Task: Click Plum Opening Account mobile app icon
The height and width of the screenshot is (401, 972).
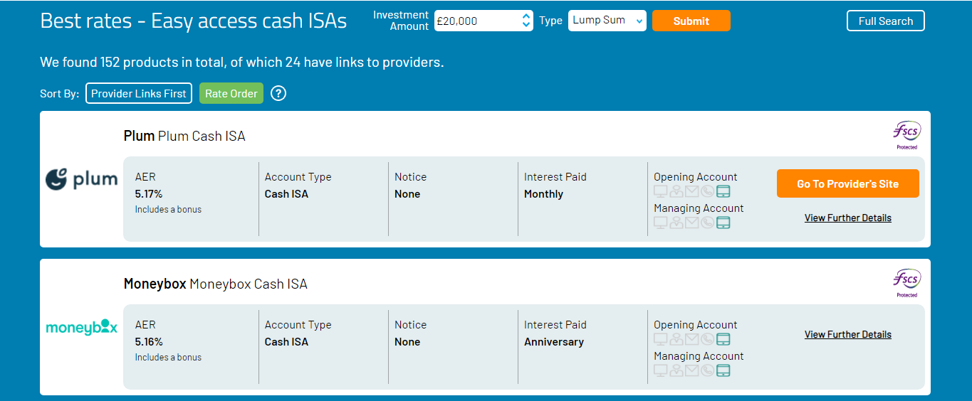Action: click(x=723, y=191)
